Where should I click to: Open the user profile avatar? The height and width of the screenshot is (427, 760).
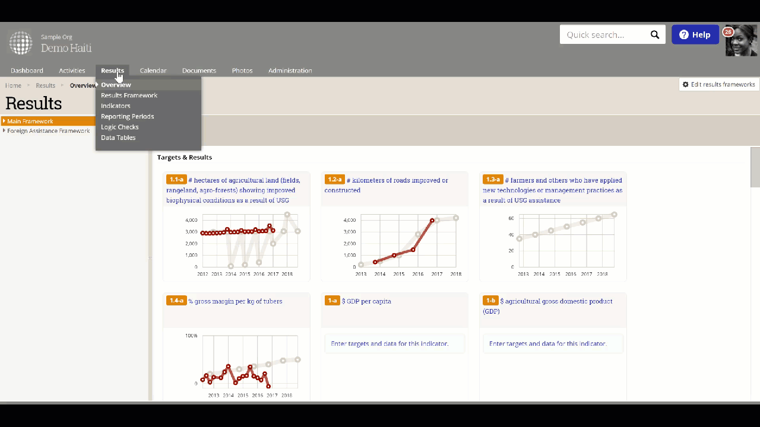pos(741,41)
